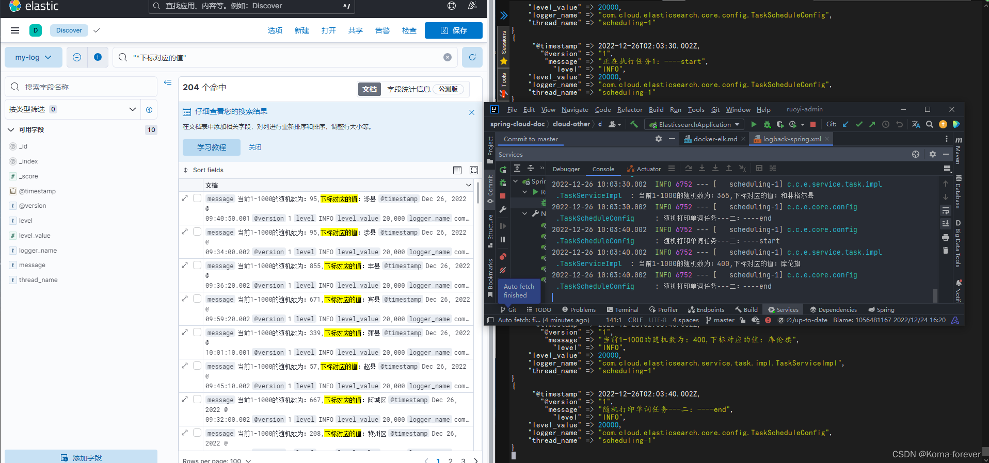The height and width of the screenshot is (463, 989).
Task: Focus the Kibana global search box
Action: point(252,6)
